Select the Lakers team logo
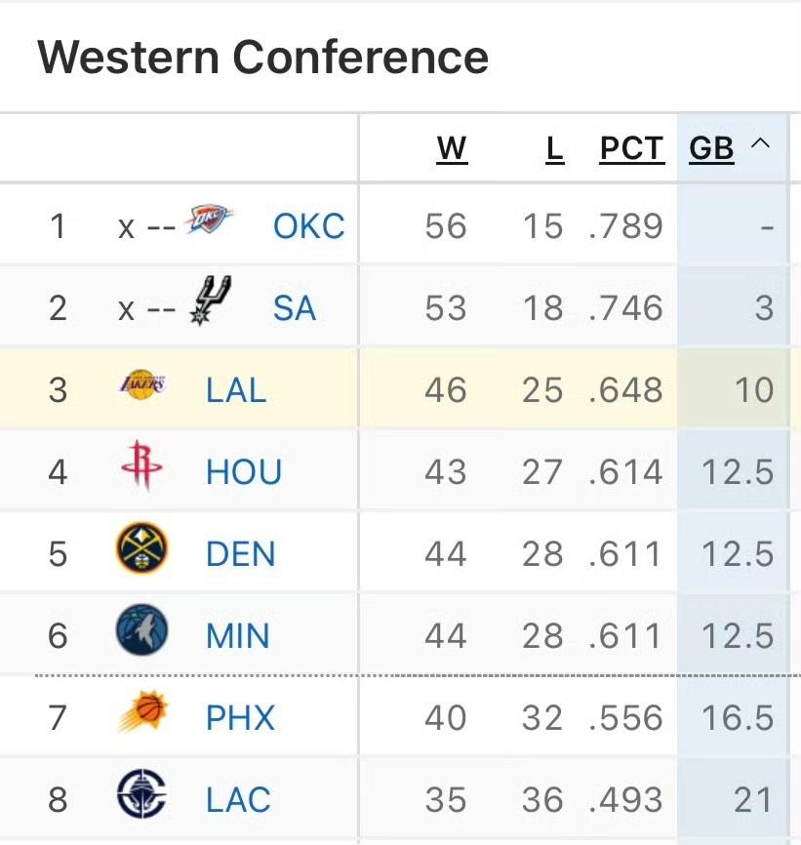The height and width of the screenshot is (845, 801). (x=140, y=386)
